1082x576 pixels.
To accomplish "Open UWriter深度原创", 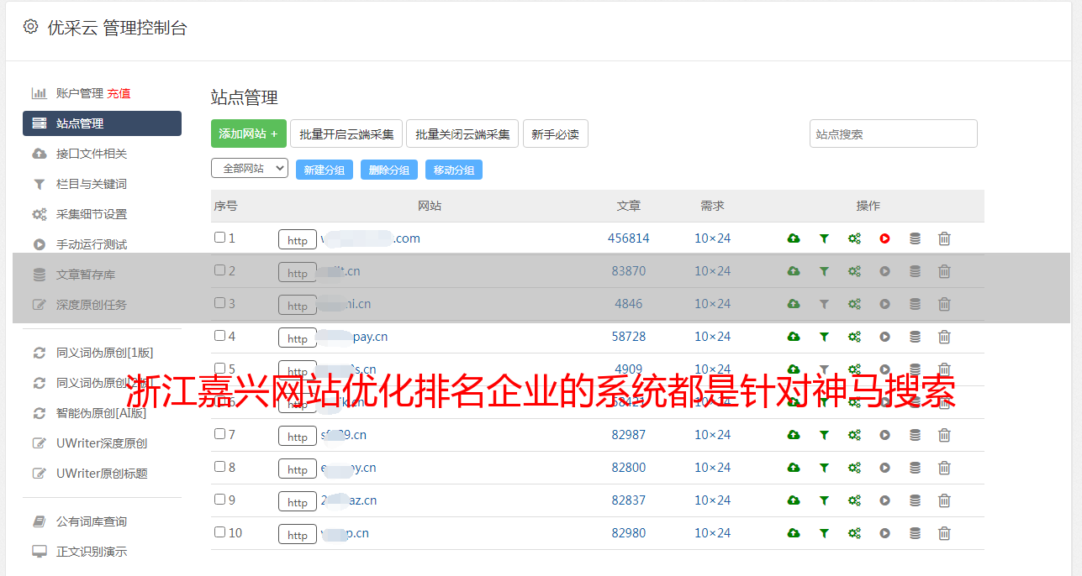I will coord(102,443).
